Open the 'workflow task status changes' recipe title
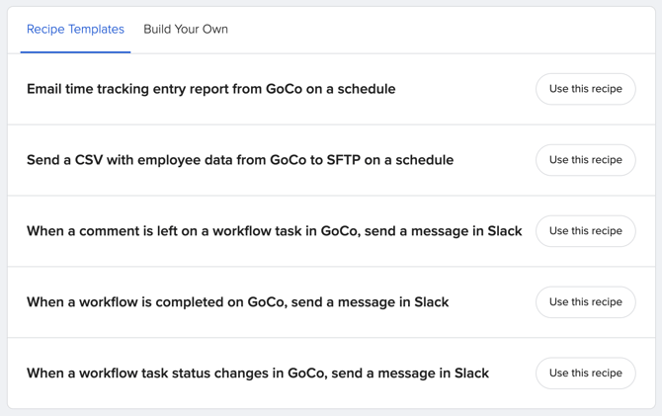Viewport: 662px width, 416px height. pyautogui.click(x=258, y=373)
